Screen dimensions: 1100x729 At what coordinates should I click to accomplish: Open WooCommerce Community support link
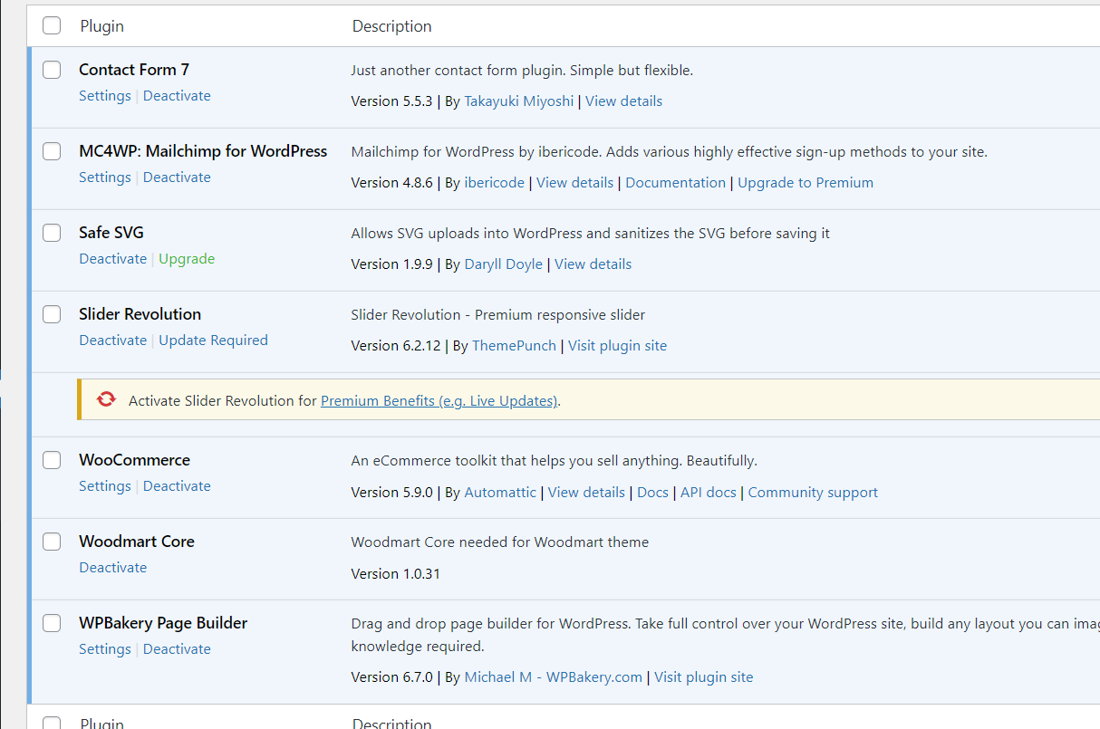[813, 493]
